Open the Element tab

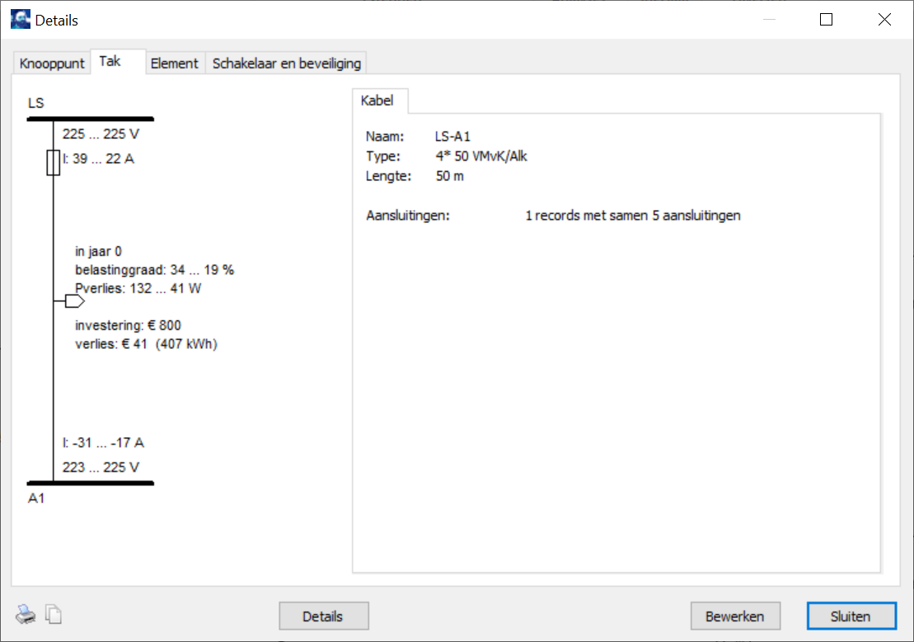[x=174, y=63]
